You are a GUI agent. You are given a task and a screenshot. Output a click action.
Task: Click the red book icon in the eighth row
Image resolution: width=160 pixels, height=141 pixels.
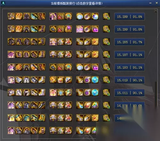(87, 105)
